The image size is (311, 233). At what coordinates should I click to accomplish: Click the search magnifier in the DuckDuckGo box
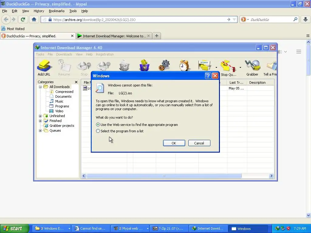pos(295,19)
